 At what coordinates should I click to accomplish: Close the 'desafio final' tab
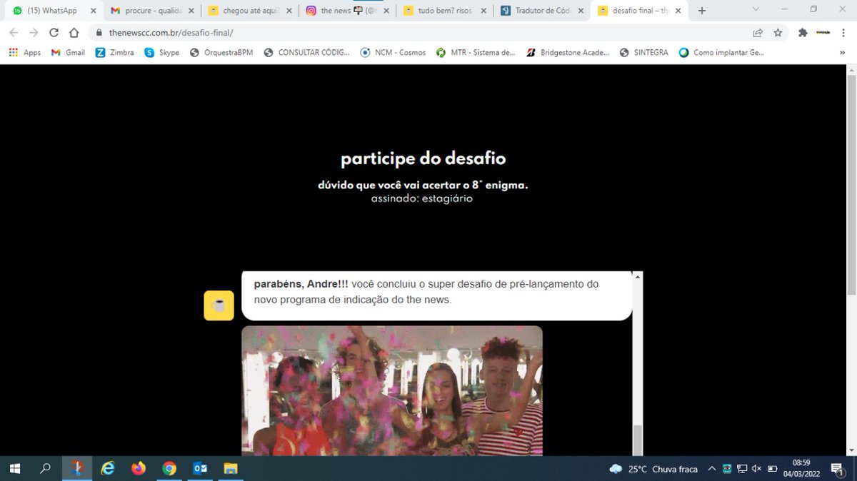click(677, 11)
